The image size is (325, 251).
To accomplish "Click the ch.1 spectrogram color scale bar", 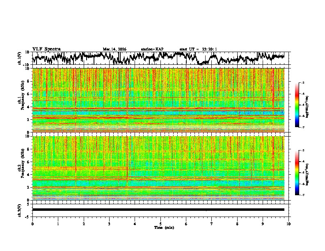I will (x=297, y=105).
